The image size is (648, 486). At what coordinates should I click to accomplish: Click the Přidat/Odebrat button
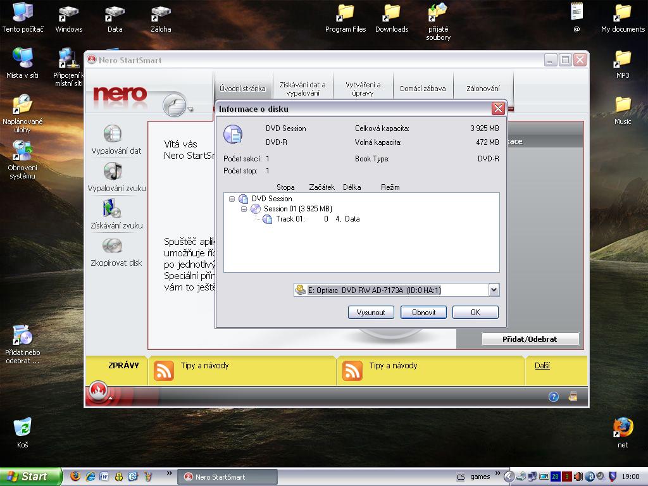[x=530, y=339]
